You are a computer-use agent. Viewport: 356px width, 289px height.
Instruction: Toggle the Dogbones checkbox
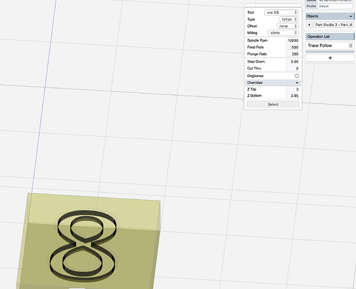click(296, 76)
